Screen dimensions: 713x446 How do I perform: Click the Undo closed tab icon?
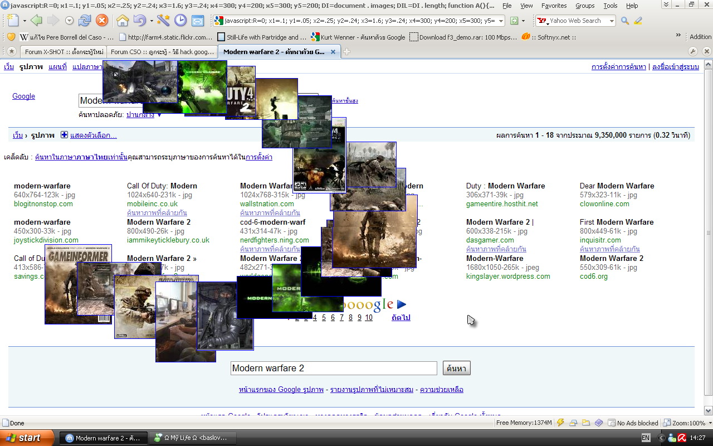click(x=139, y=21)
